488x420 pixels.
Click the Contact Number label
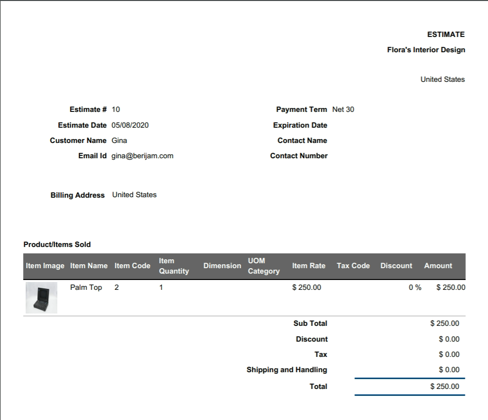click(x=298, y=156)
